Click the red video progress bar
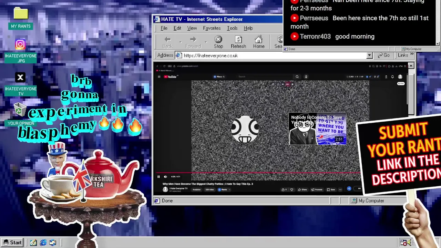The image size is (441, 248). click(258, 173)
